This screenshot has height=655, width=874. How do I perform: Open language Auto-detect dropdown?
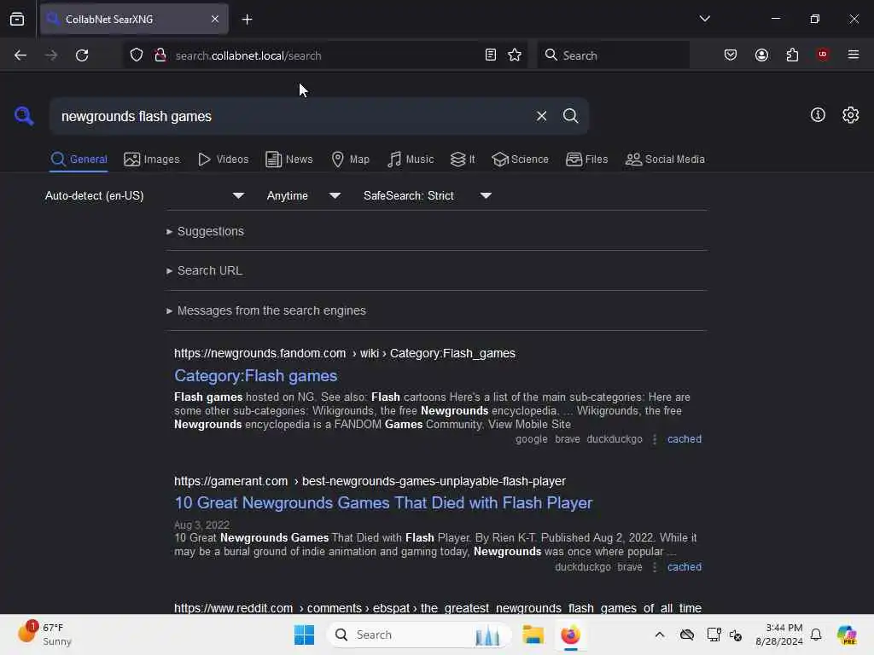pos(145,195)
